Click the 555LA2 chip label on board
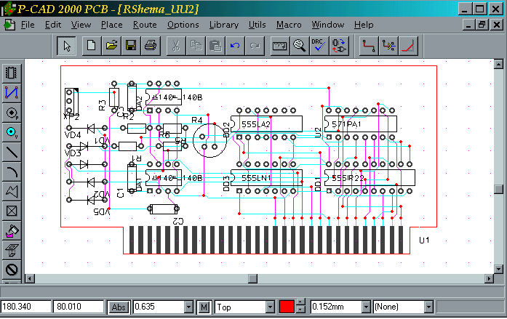Image resolution: width=507 pixels, height=319 pixels. pyautogui.click(x=256, y=124)
